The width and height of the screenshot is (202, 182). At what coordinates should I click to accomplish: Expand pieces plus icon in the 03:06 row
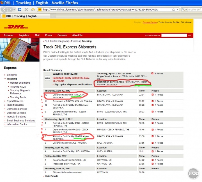pos(153,164)
